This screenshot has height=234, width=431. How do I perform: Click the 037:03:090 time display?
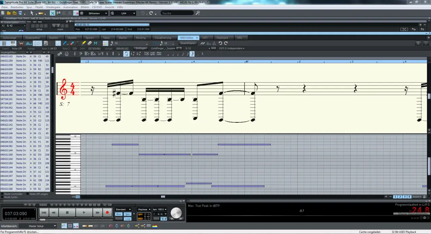point(16,213)
